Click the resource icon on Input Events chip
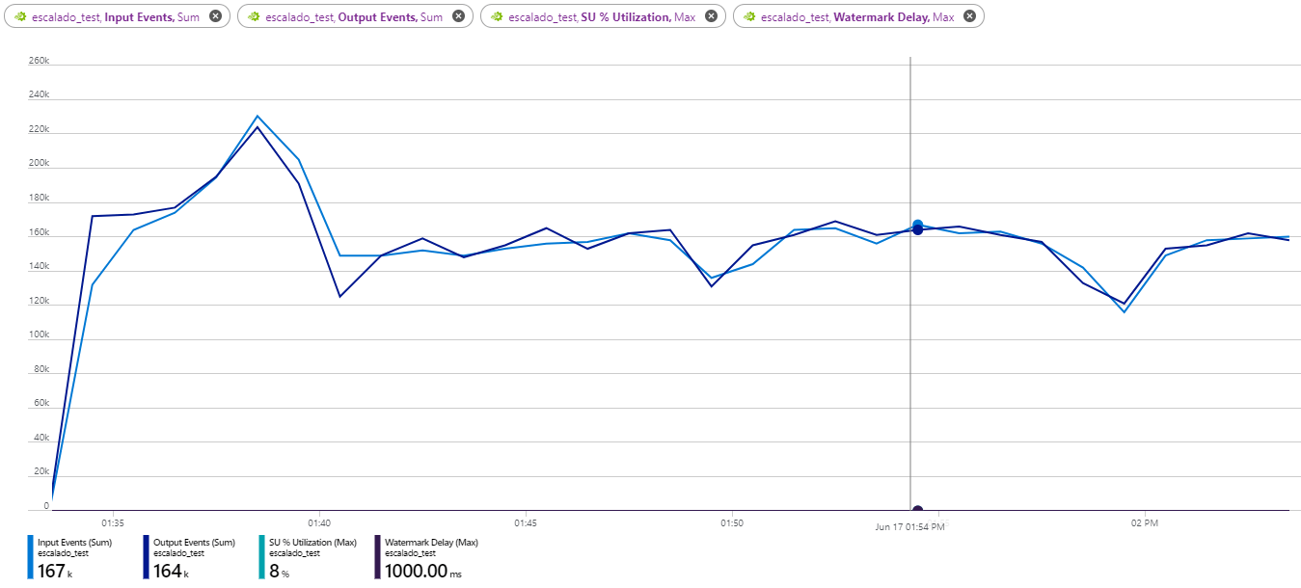This screenshot has height=588, width=1301. coord(19,16)
